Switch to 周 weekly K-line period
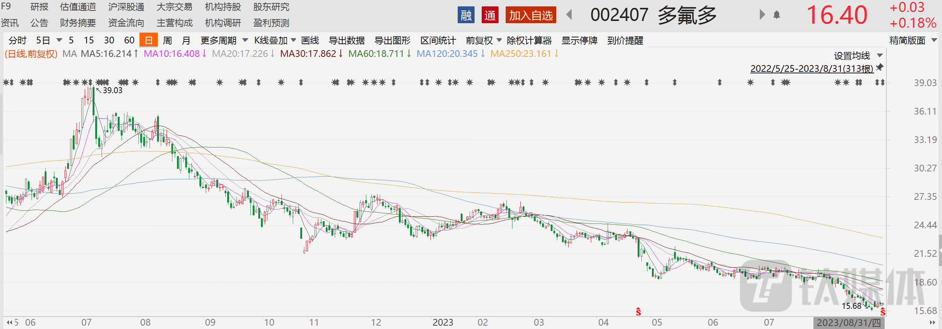The width and height of the screenshot is (942, 329). point(168,40)
